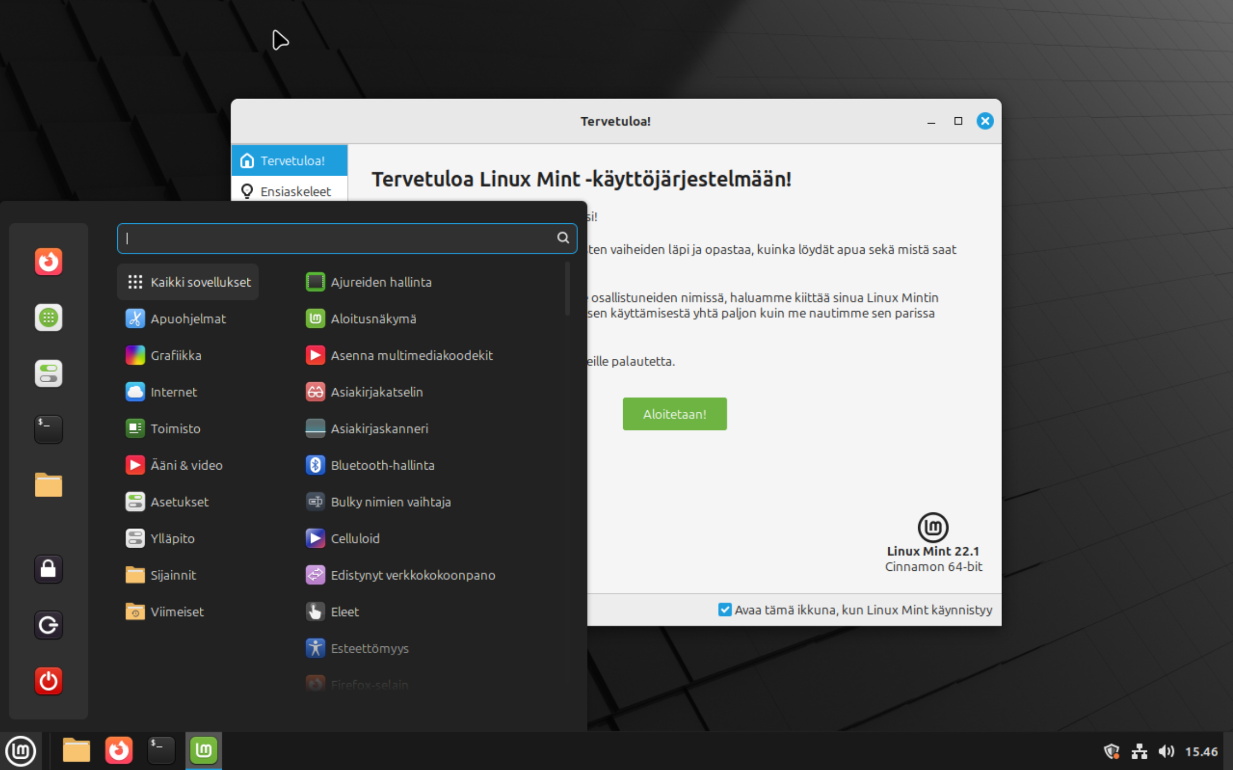1233x770 pixels.
Task: Open update manager shield tray icon
Action: [x=1112, y=751]
